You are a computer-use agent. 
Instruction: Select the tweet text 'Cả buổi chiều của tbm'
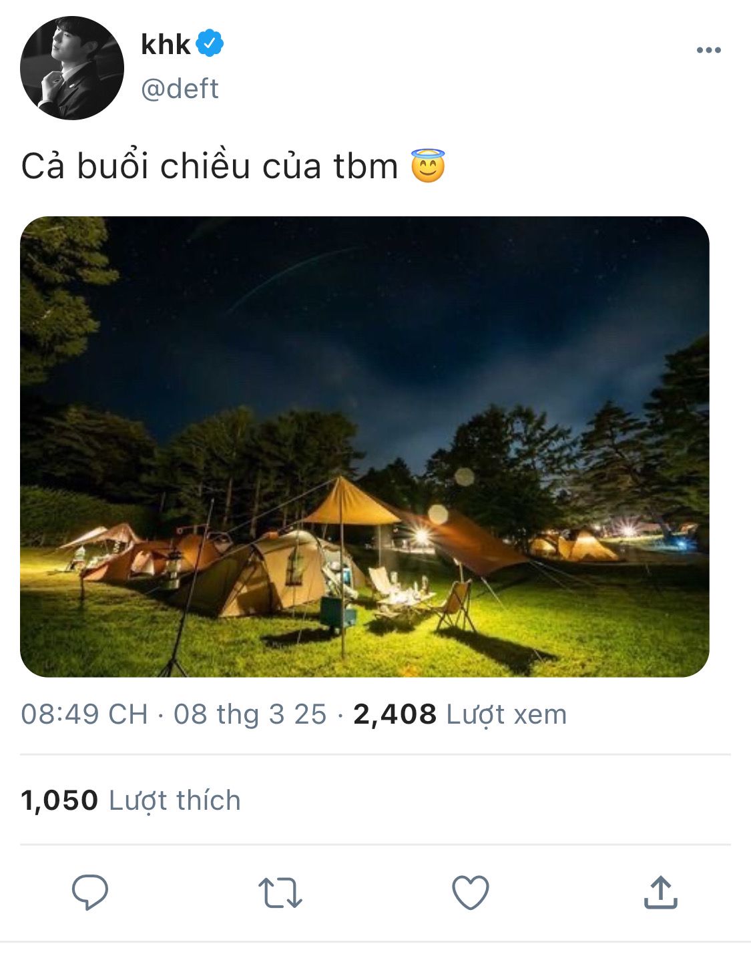tap(210, 166)
